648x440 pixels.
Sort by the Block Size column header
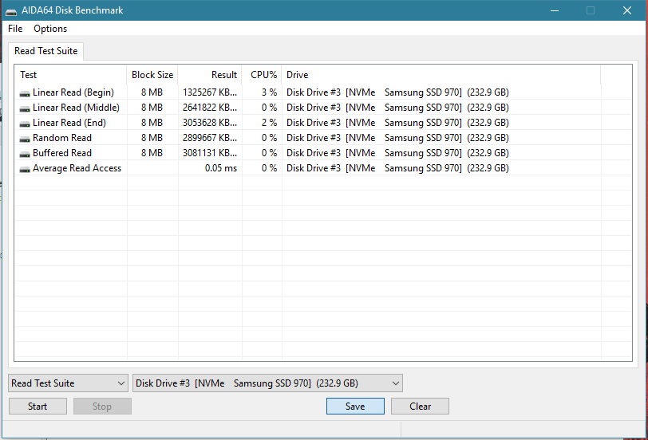click(152, 75)
